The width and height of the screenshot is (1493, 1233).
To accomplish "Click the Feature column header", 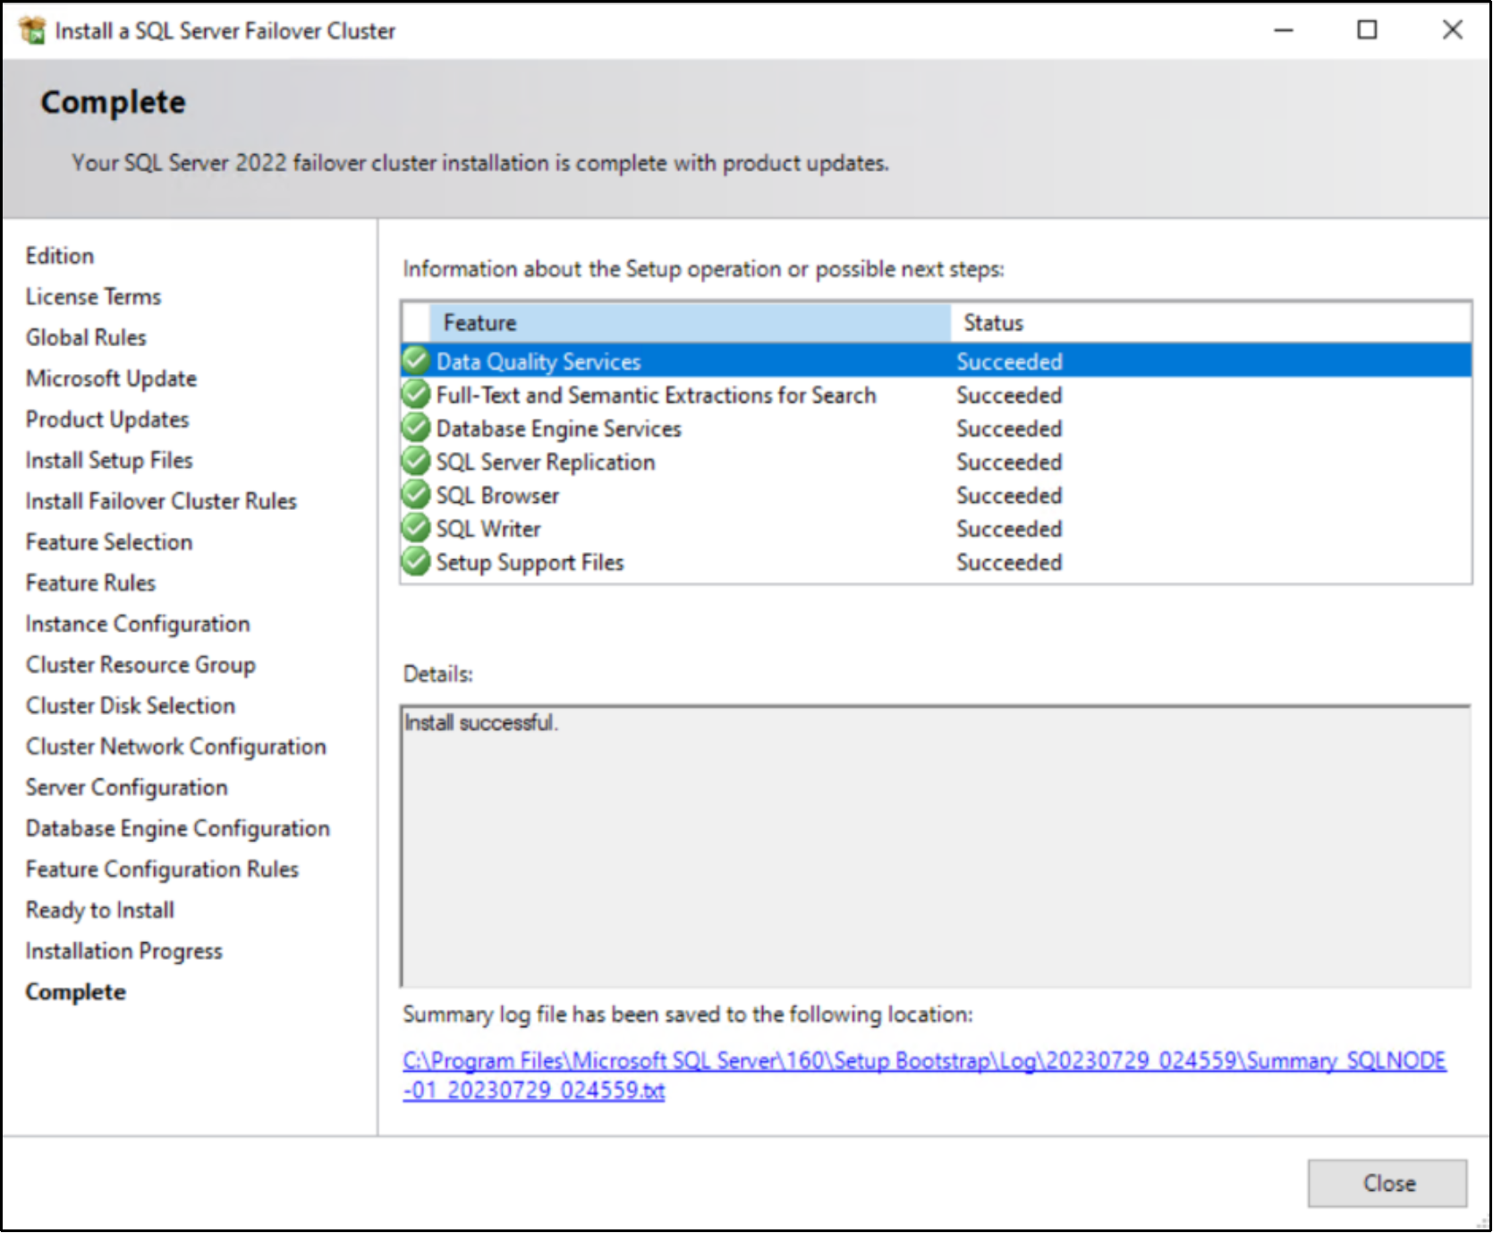I will coord(690,323).
